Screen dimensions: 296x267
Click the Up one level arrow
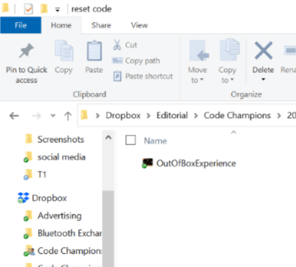tap(68, 116)
